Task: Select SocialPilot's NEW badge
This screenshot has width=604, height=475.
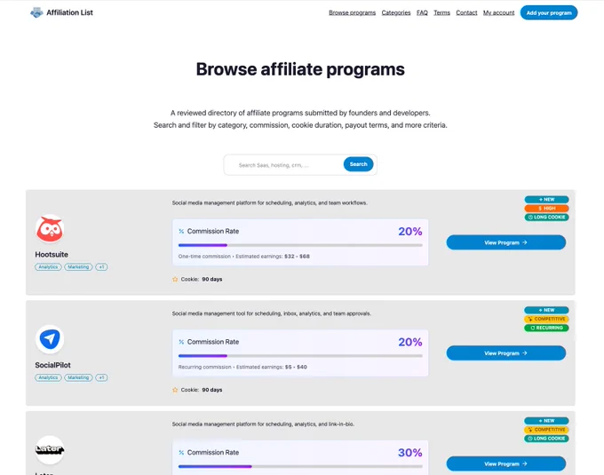Action: click(x=546, y=310)
